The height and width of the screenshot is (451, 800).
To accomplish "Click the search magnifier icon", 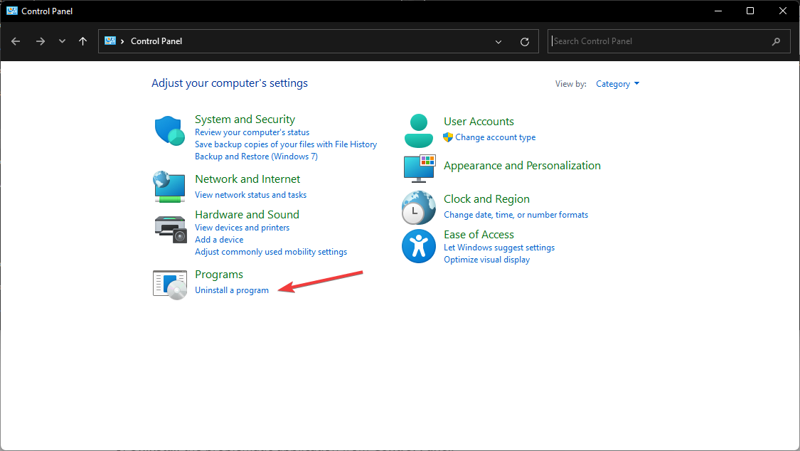I will tap(776, 41).
